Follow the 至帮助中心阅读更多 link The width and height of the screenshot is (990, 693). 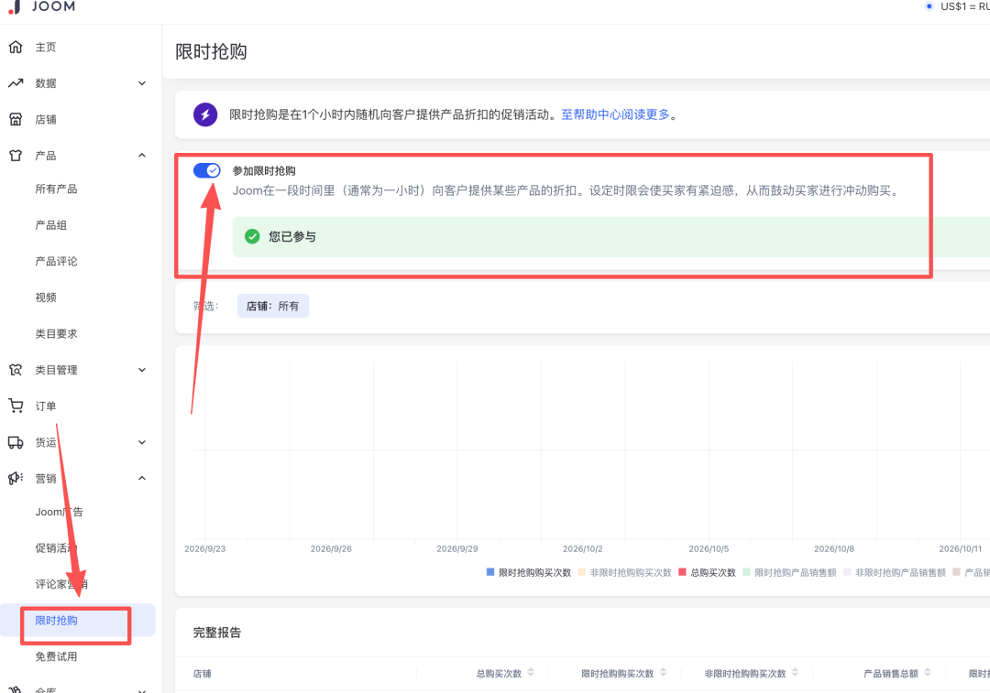pyautogui.click(x=616, y=114)
